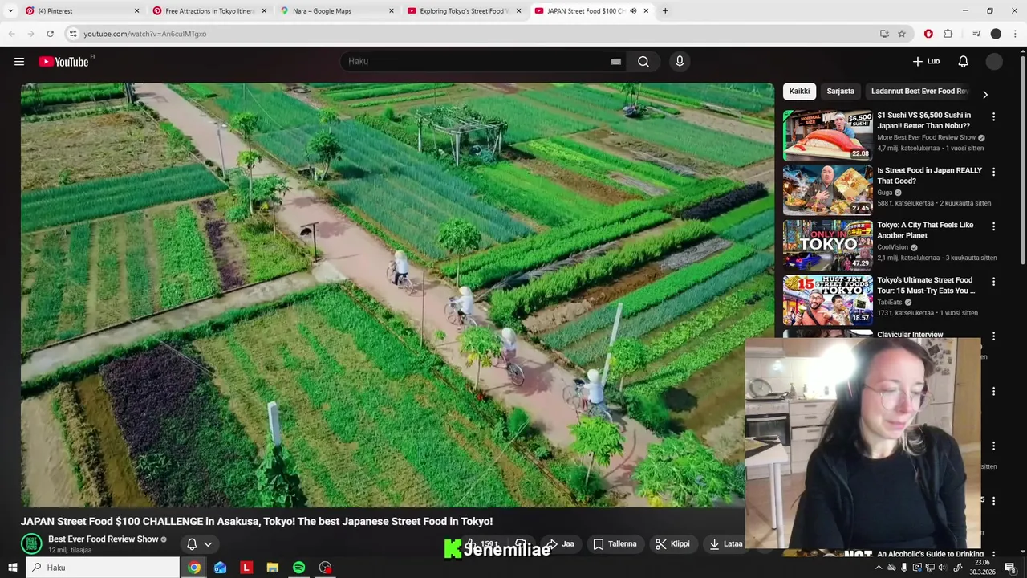Open the ONLY IN TOKYO video thumbnail
Image resolution: width=1027 pixels, height=578 pixels.
828,245
